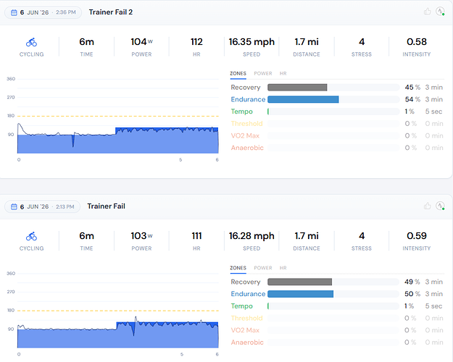Click calendar icon beside 2:13 PM date
This screenshot has width=453, height=362.
pyautogui.click(x=14, y=206)
